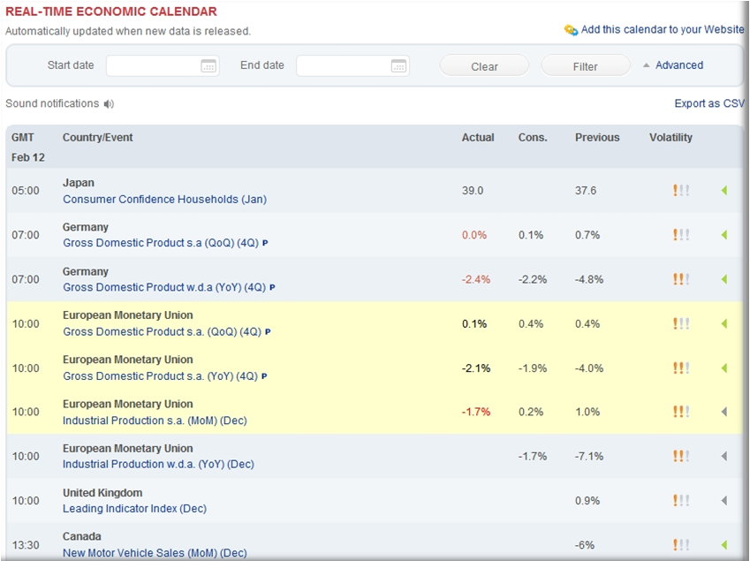
Task: Click volatility icon for UK Leading Indicator Index
Action: point(680,501)
